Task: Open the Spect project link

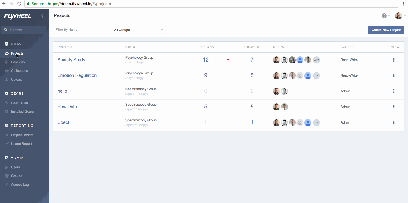Action: pyautogui.click(x=63, y=122)
